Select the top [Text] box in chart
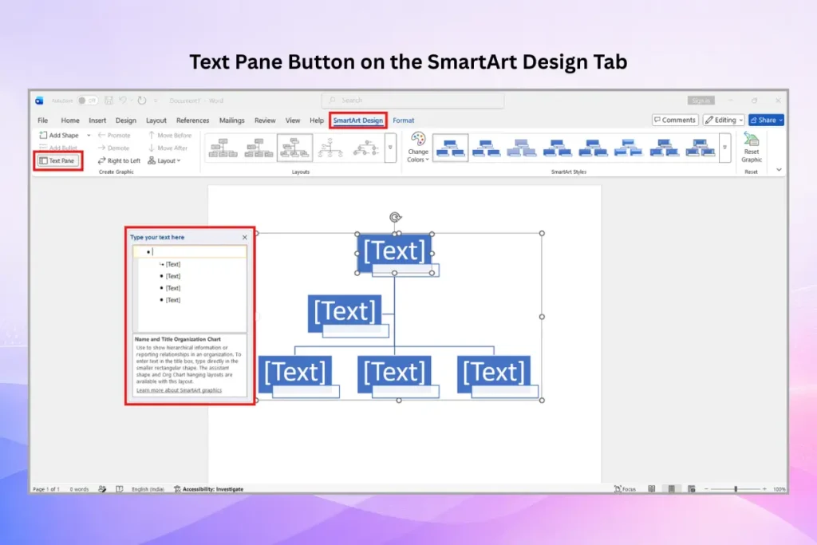 tap(394, 251)
